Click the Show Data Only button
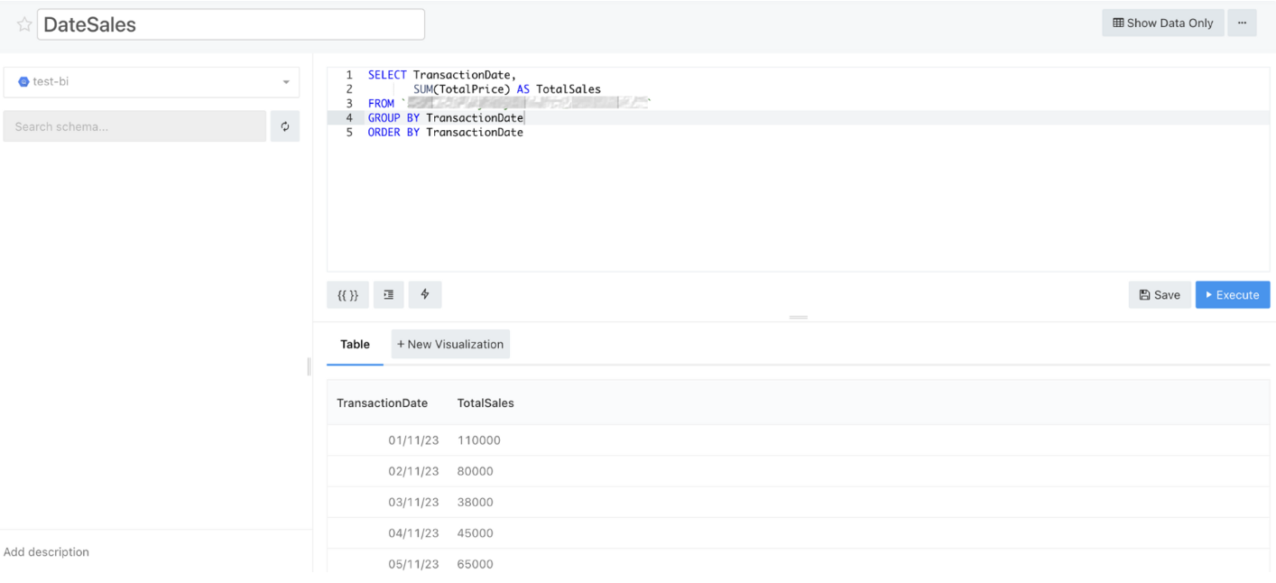This screenshot has width=1276, height=583. click(x=1162, y=23)
